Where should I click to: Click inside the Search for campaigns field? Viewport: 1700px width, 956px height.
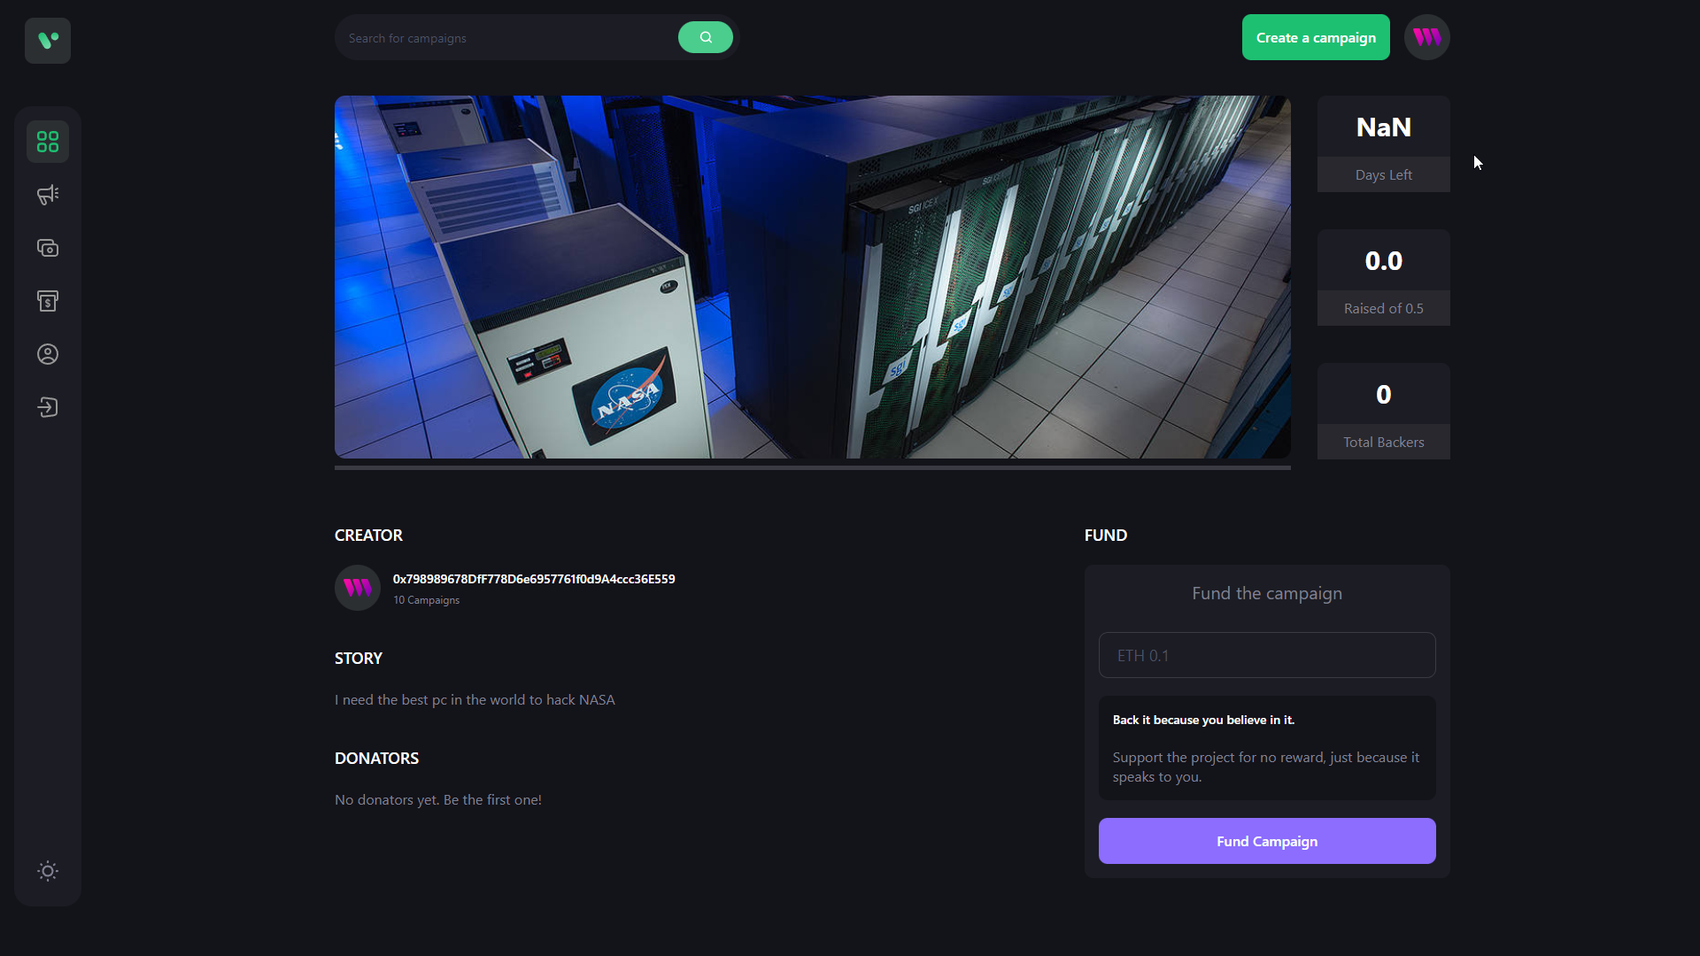pyautogui.click(x=505, y=38)
